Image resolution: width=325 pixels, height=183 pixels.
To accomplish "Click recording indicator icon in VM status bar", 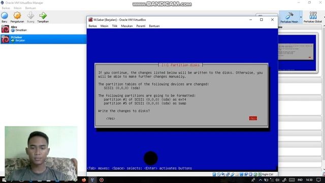I will [246, 174].
